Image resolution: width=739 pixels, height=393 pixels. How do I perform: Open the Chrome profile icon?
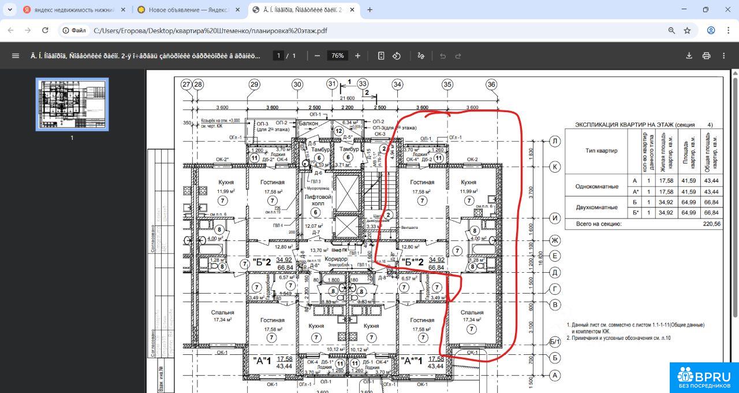[x=711, y=30]
